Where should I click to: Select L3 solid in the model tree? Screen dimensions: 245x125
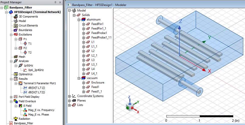(x=93, y=60)
